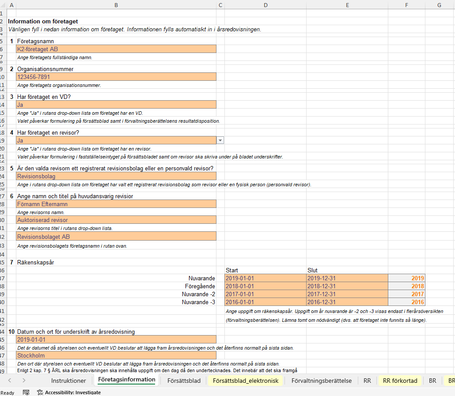Click Accessibility: Investigate in status bar
This screenshot has height=396, width=455.
click(68, 392)
